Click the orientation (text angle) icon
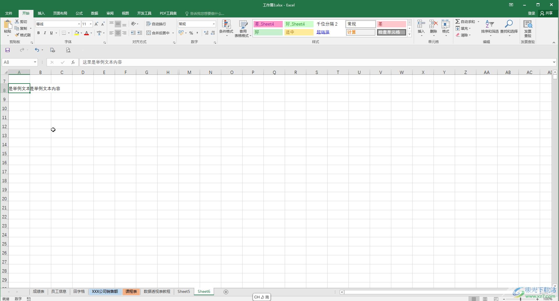The height and width of the screenshot is (301, 559). point(133,24)
